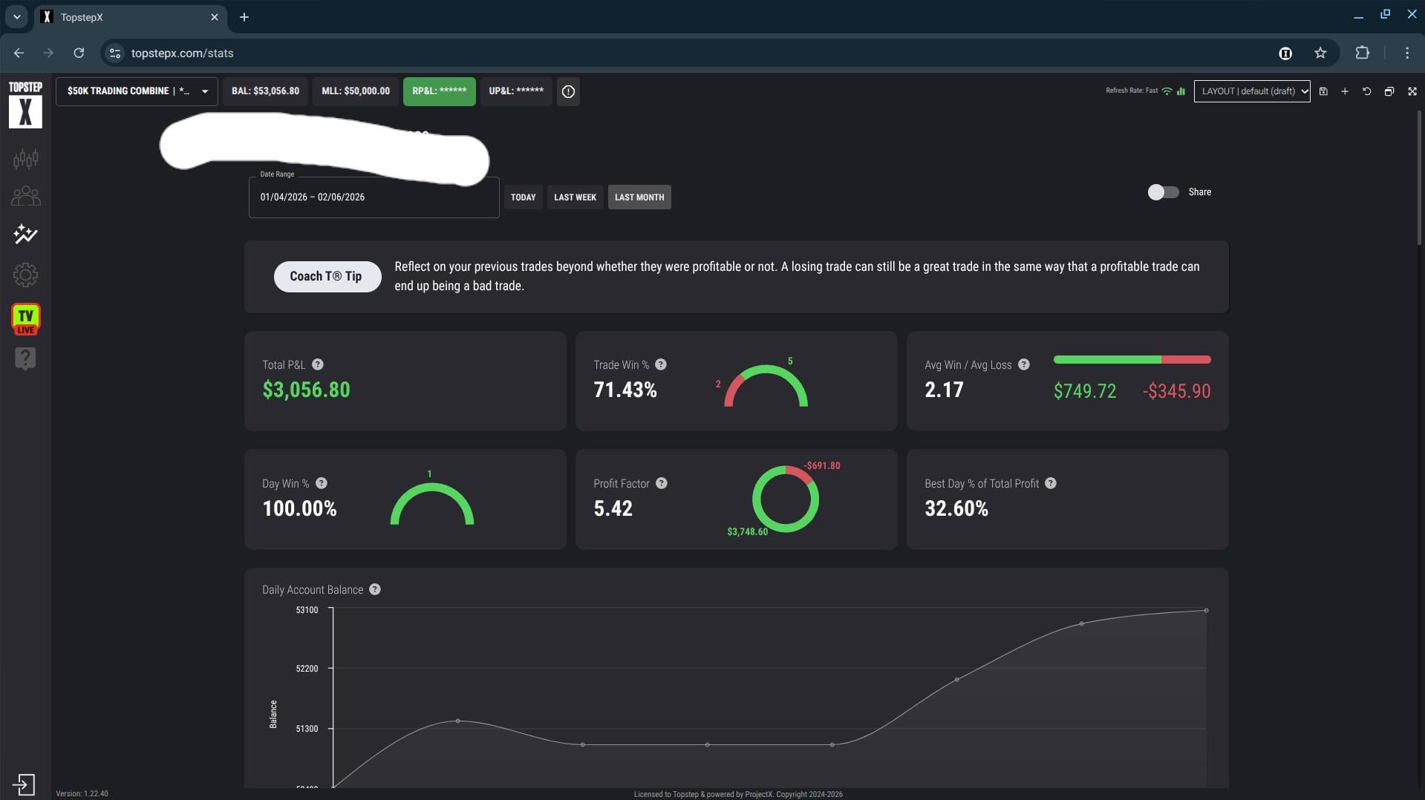
Task: Click the save layout icon
Action: (1323, 91)
